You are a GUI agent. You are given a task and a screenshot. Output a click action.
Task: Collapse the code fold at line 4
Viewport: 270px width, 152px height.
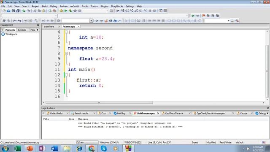point(66,32)
